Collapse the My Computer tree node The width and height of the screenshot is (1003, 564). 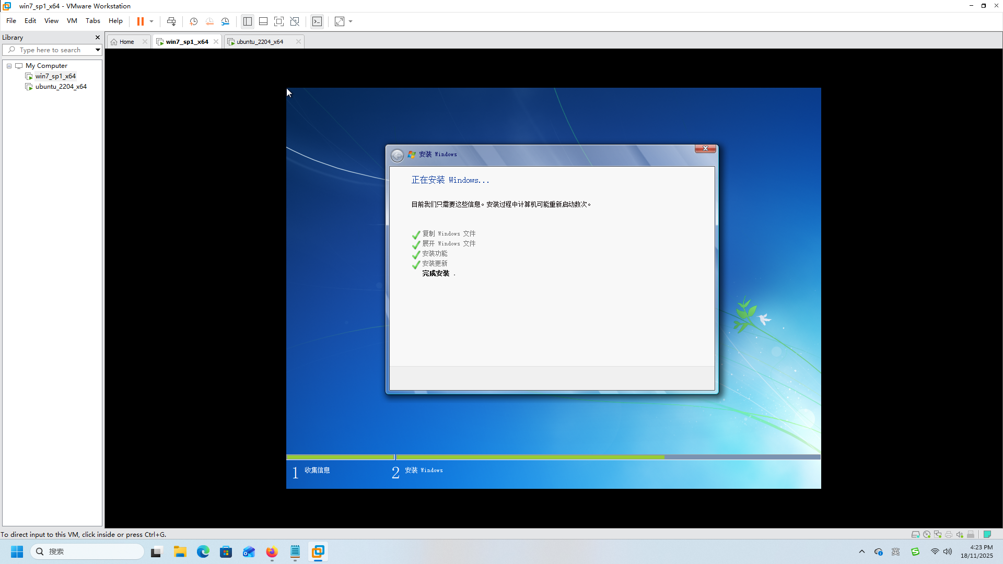point(9,66)
